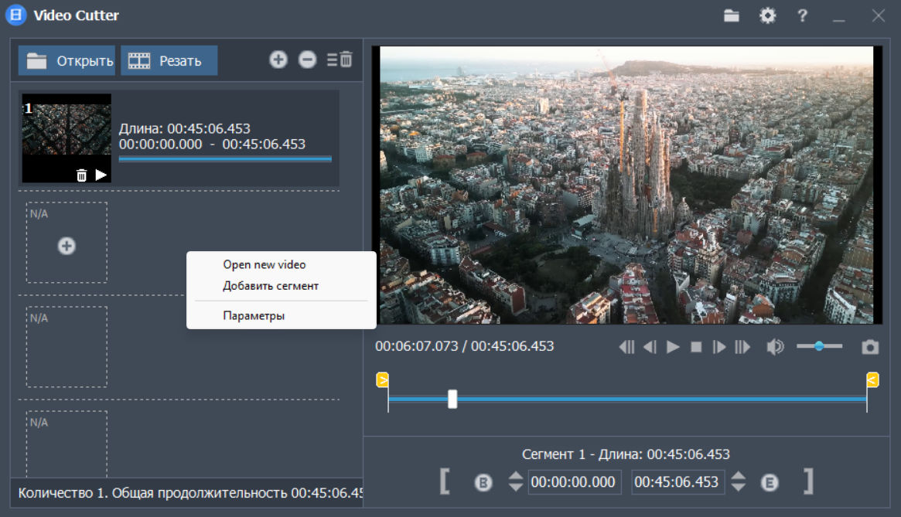Delete segment 1 using thumbnail trash icon
The image size is (901, 517).
82,175
